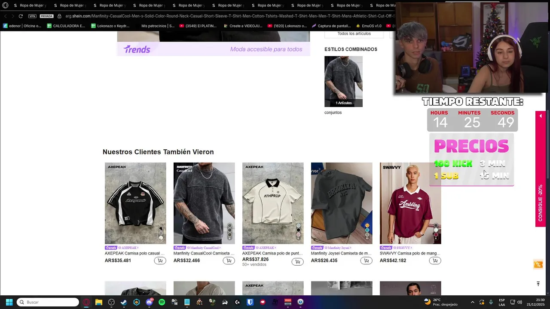Select orange color swatch on Brooklyn shirt
This screenshot has width=550, height=309.
(367, 225)
